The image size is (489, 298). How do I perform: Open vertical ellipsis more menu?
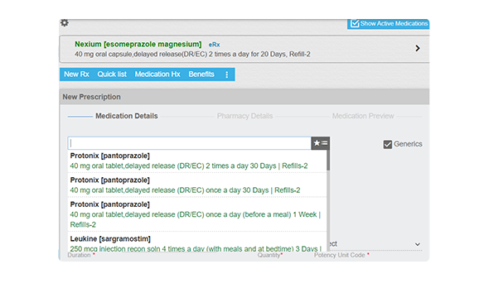click(227, 74)
